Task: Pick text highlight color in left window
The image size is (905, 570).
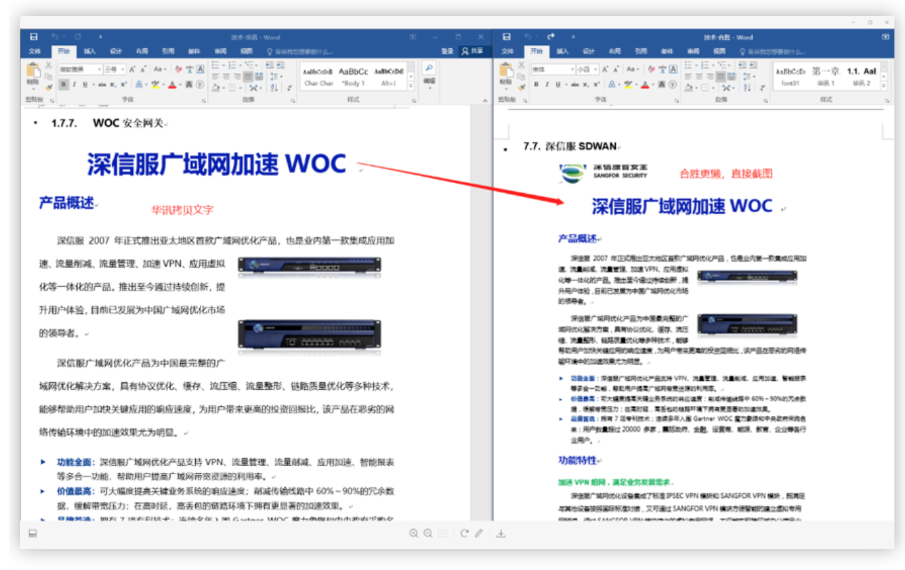Action: [x=155, y=85]
